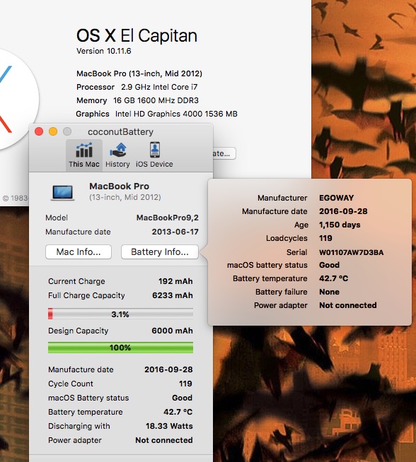This screenshot has height=462, width=416.
Task: Click the Mac Info... button
Action: [x=79, y=252]
